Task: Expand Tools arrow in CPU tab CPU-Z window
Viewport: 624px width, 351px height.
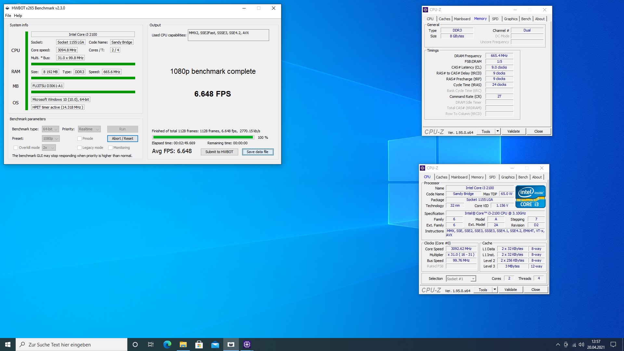Action: pos(495,290)
